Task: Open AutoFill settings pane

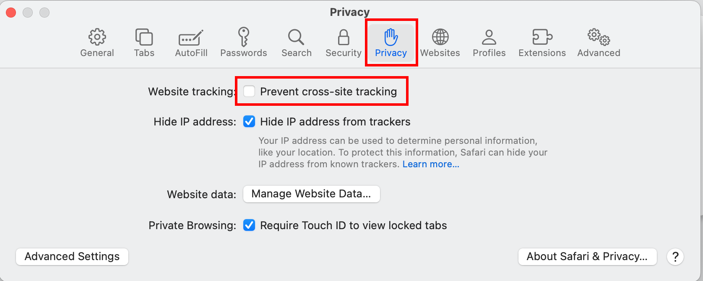Action: 191,38
